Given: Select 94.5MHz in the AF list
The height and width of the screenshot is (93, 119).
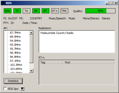Looking at the screenshot, I should pyautogui.click(x=15, y=41).
